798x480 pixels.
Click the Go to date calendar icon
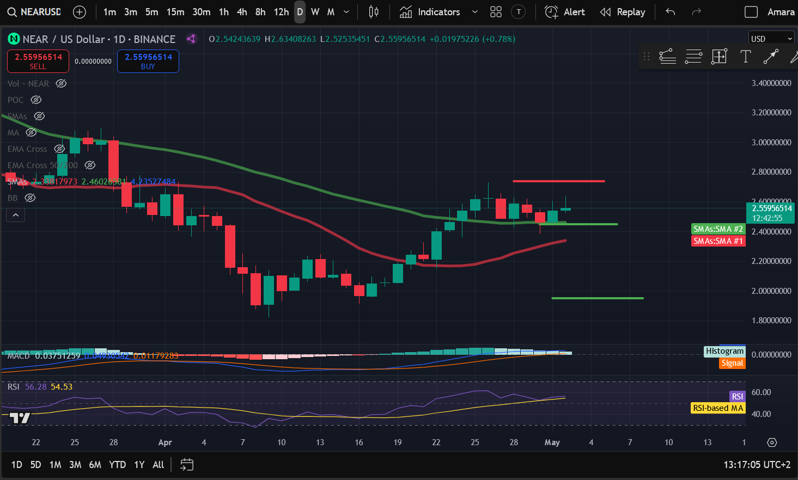[x=187, y=465]
